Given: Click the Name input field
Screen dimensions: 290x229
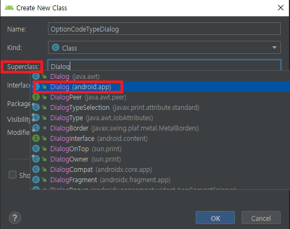Looking at the screenshot, I should [x=164, y=29].
